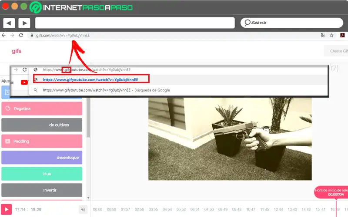Click timeline at 08:49
This screenshot has height=217, width=348.
coord(223,210)
